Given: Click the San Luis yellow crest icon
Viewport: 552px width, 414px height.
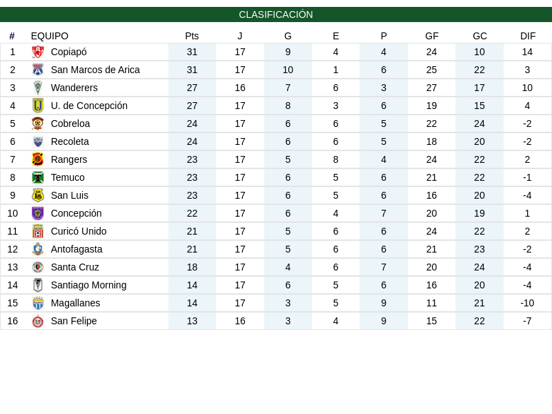Looking at the screenshot, I should [x=38, y=195].
